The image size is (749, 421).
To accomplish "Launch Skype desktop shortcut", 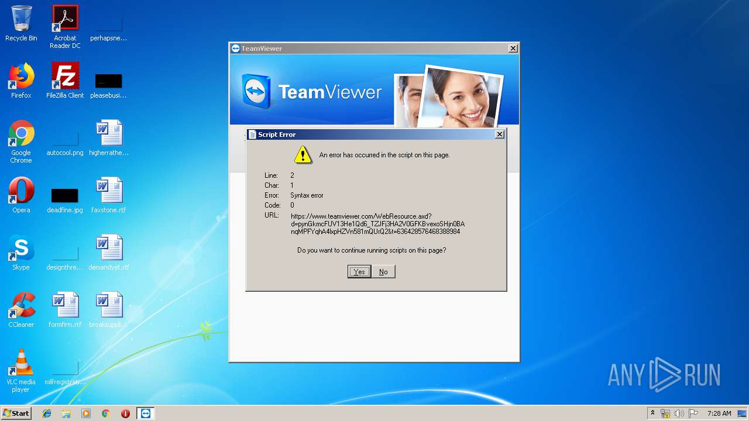I will pos(21,253).
